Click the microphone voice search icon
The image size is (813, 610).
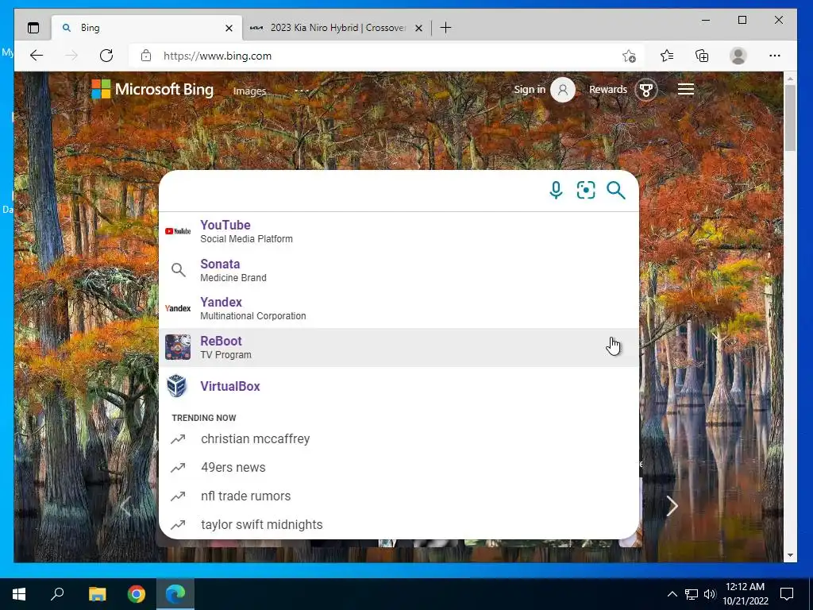pyautogui.click(x=556, y=191)
